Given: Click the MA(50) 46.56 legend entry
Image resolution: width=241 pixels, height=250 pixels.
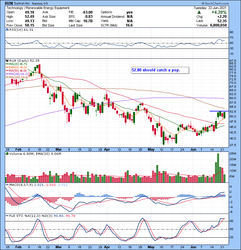Looking at the screenshot, I should click(x=16, y=70).
